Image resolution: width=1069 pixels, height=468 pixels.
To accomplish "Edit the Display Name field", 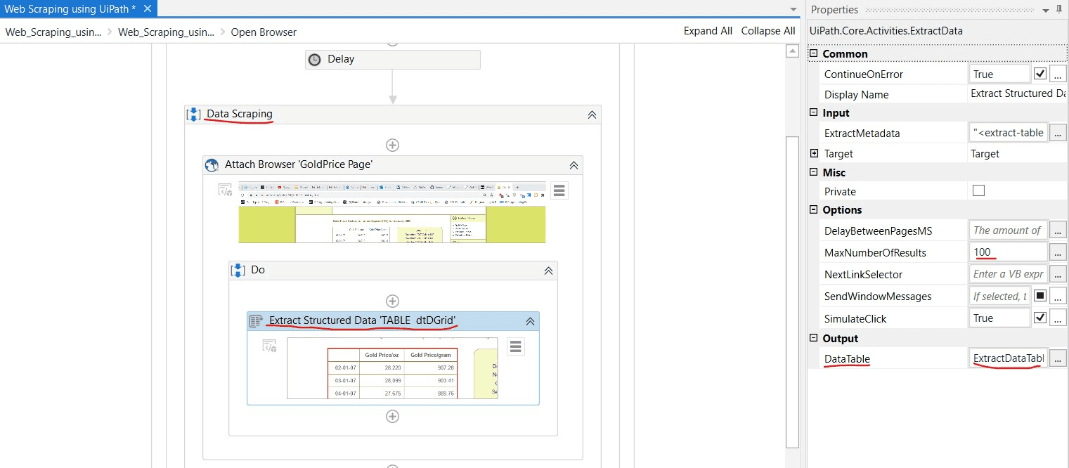I will click(x=1018, y=93).
